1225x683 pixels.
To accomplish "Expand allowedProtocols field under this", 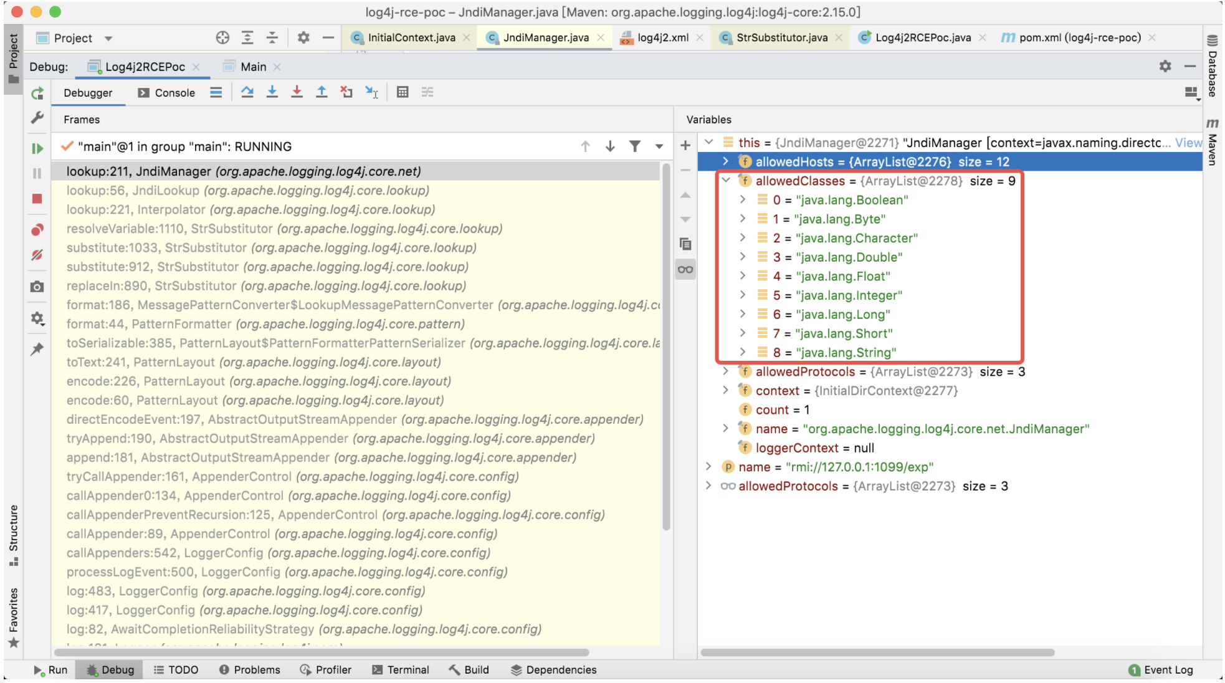I will [725, 371].
